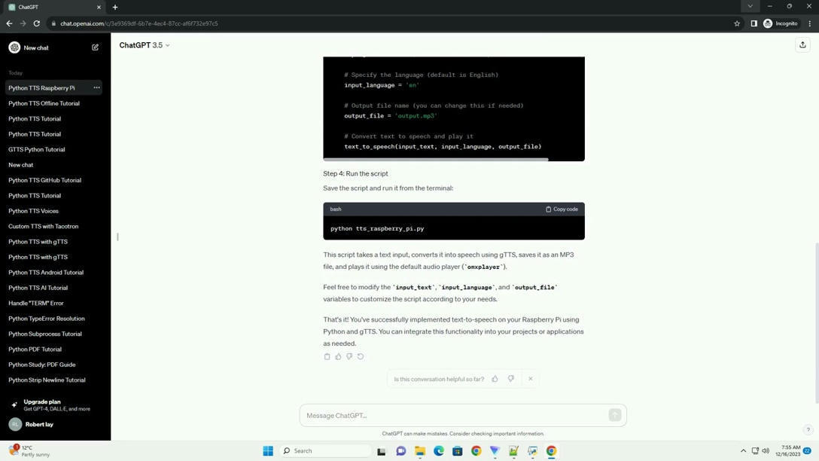Click the New chat compose icon
This screenshot has width=819, height=461.
tap(95, 47)
